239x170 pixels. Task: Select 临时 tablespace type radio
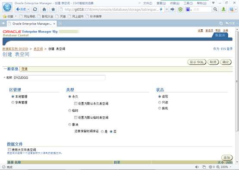pyautogui.click(x=69, y=110)
